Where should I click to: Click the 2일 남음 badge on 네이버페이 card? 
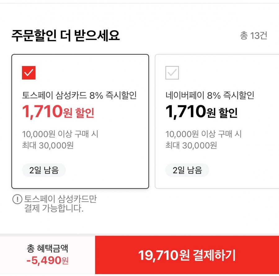(187, 170)
